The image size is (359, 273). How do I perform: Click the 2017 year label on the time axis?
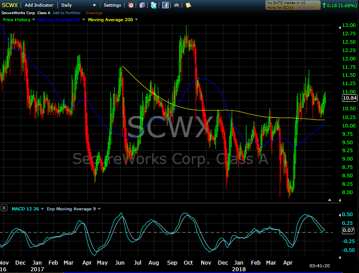coord(37,269)
